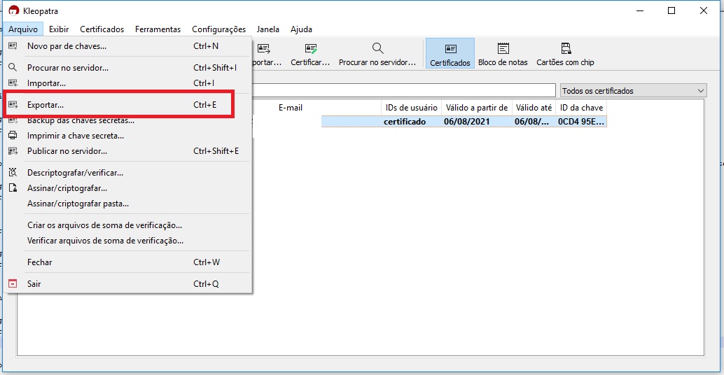This screenshot has height=375, width=724.
Task: Sort by Válido a partir de column
Action: pyautogui.click(x=477, y=108)
